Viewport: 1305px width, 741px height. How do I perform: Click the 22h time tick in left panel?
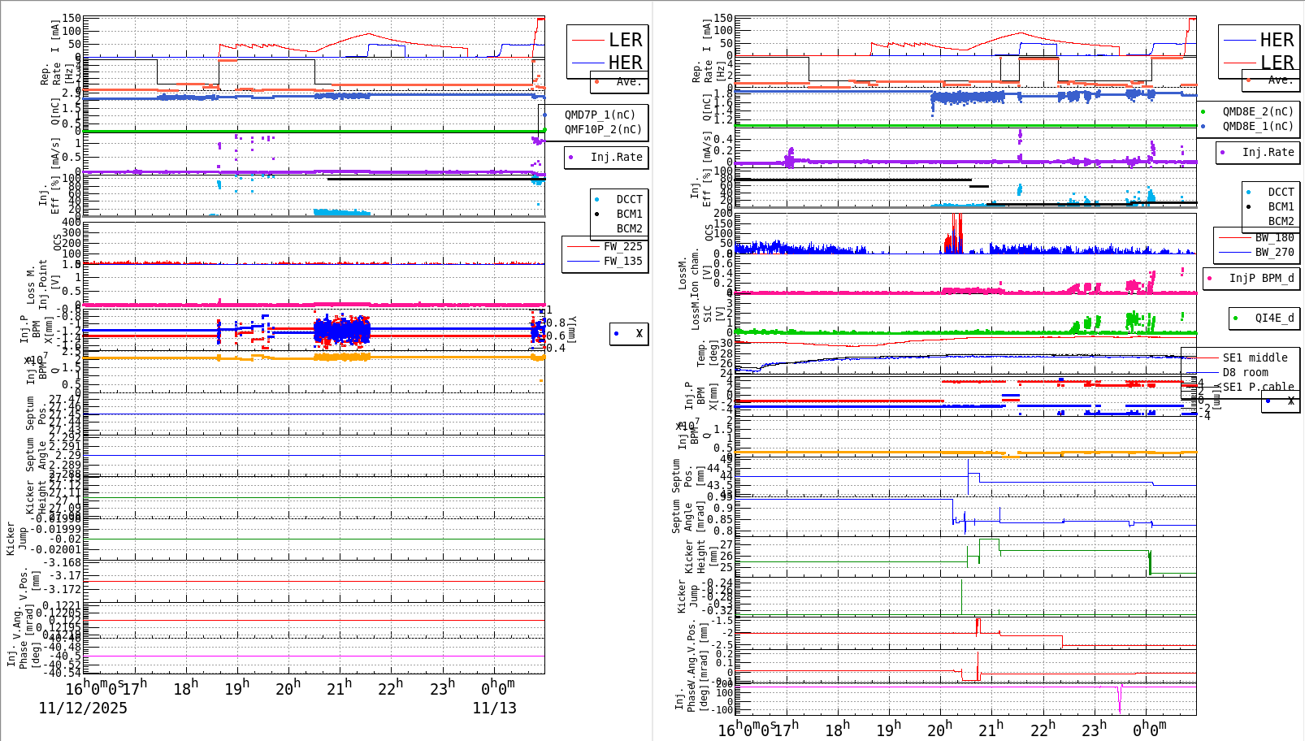[390, 688]
